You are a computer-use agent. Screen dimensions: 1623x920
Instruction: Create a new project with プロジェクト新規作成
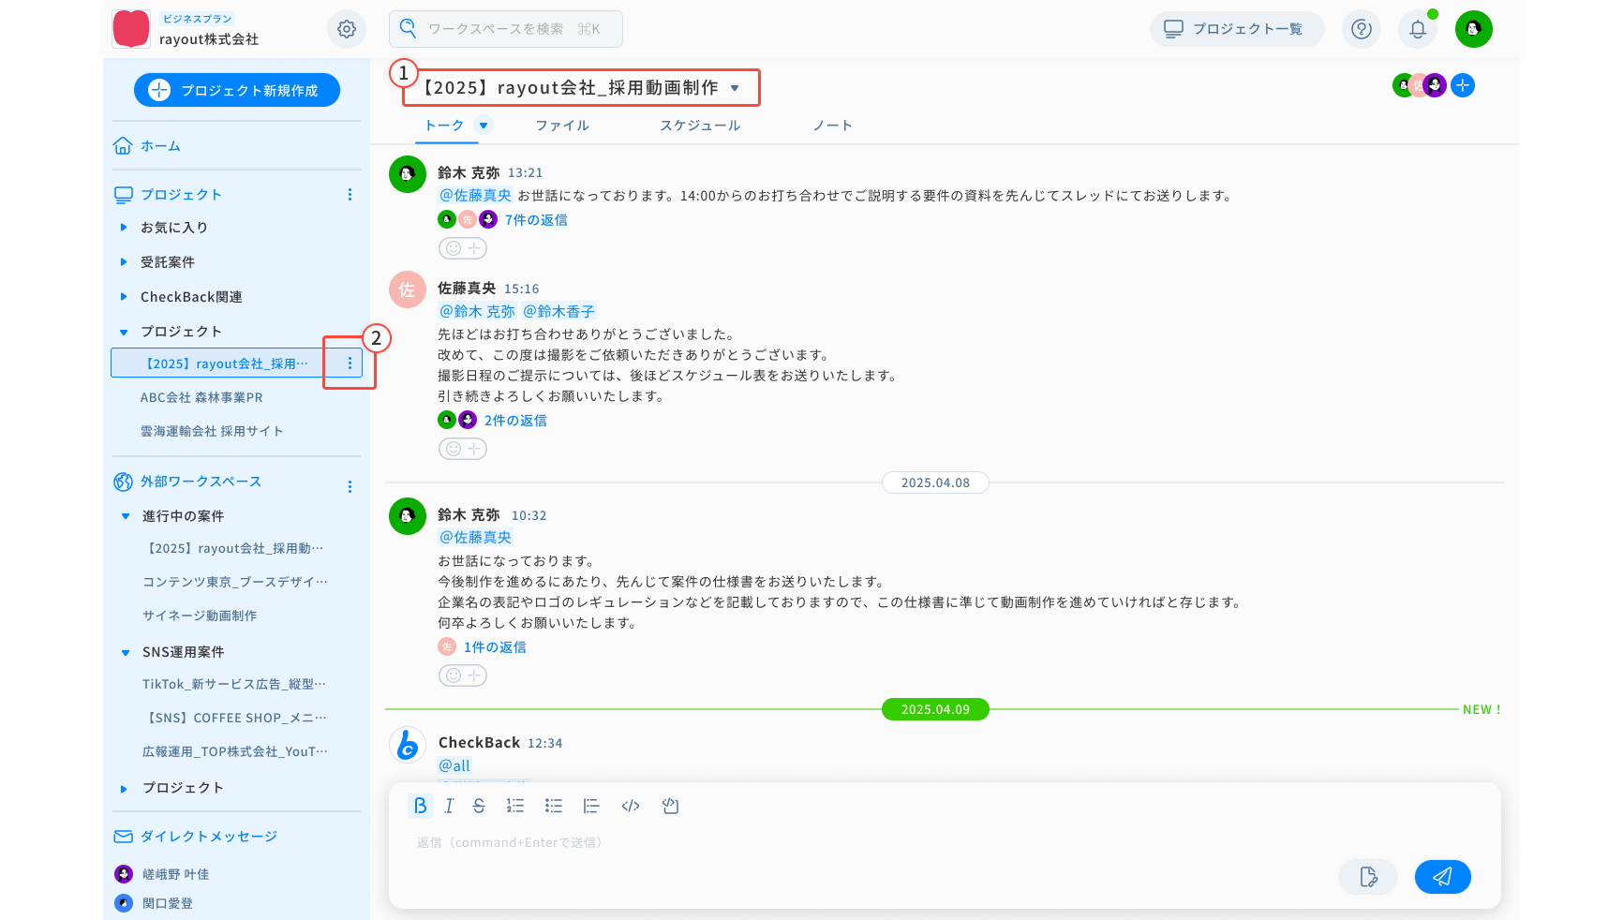click(237, 90)
